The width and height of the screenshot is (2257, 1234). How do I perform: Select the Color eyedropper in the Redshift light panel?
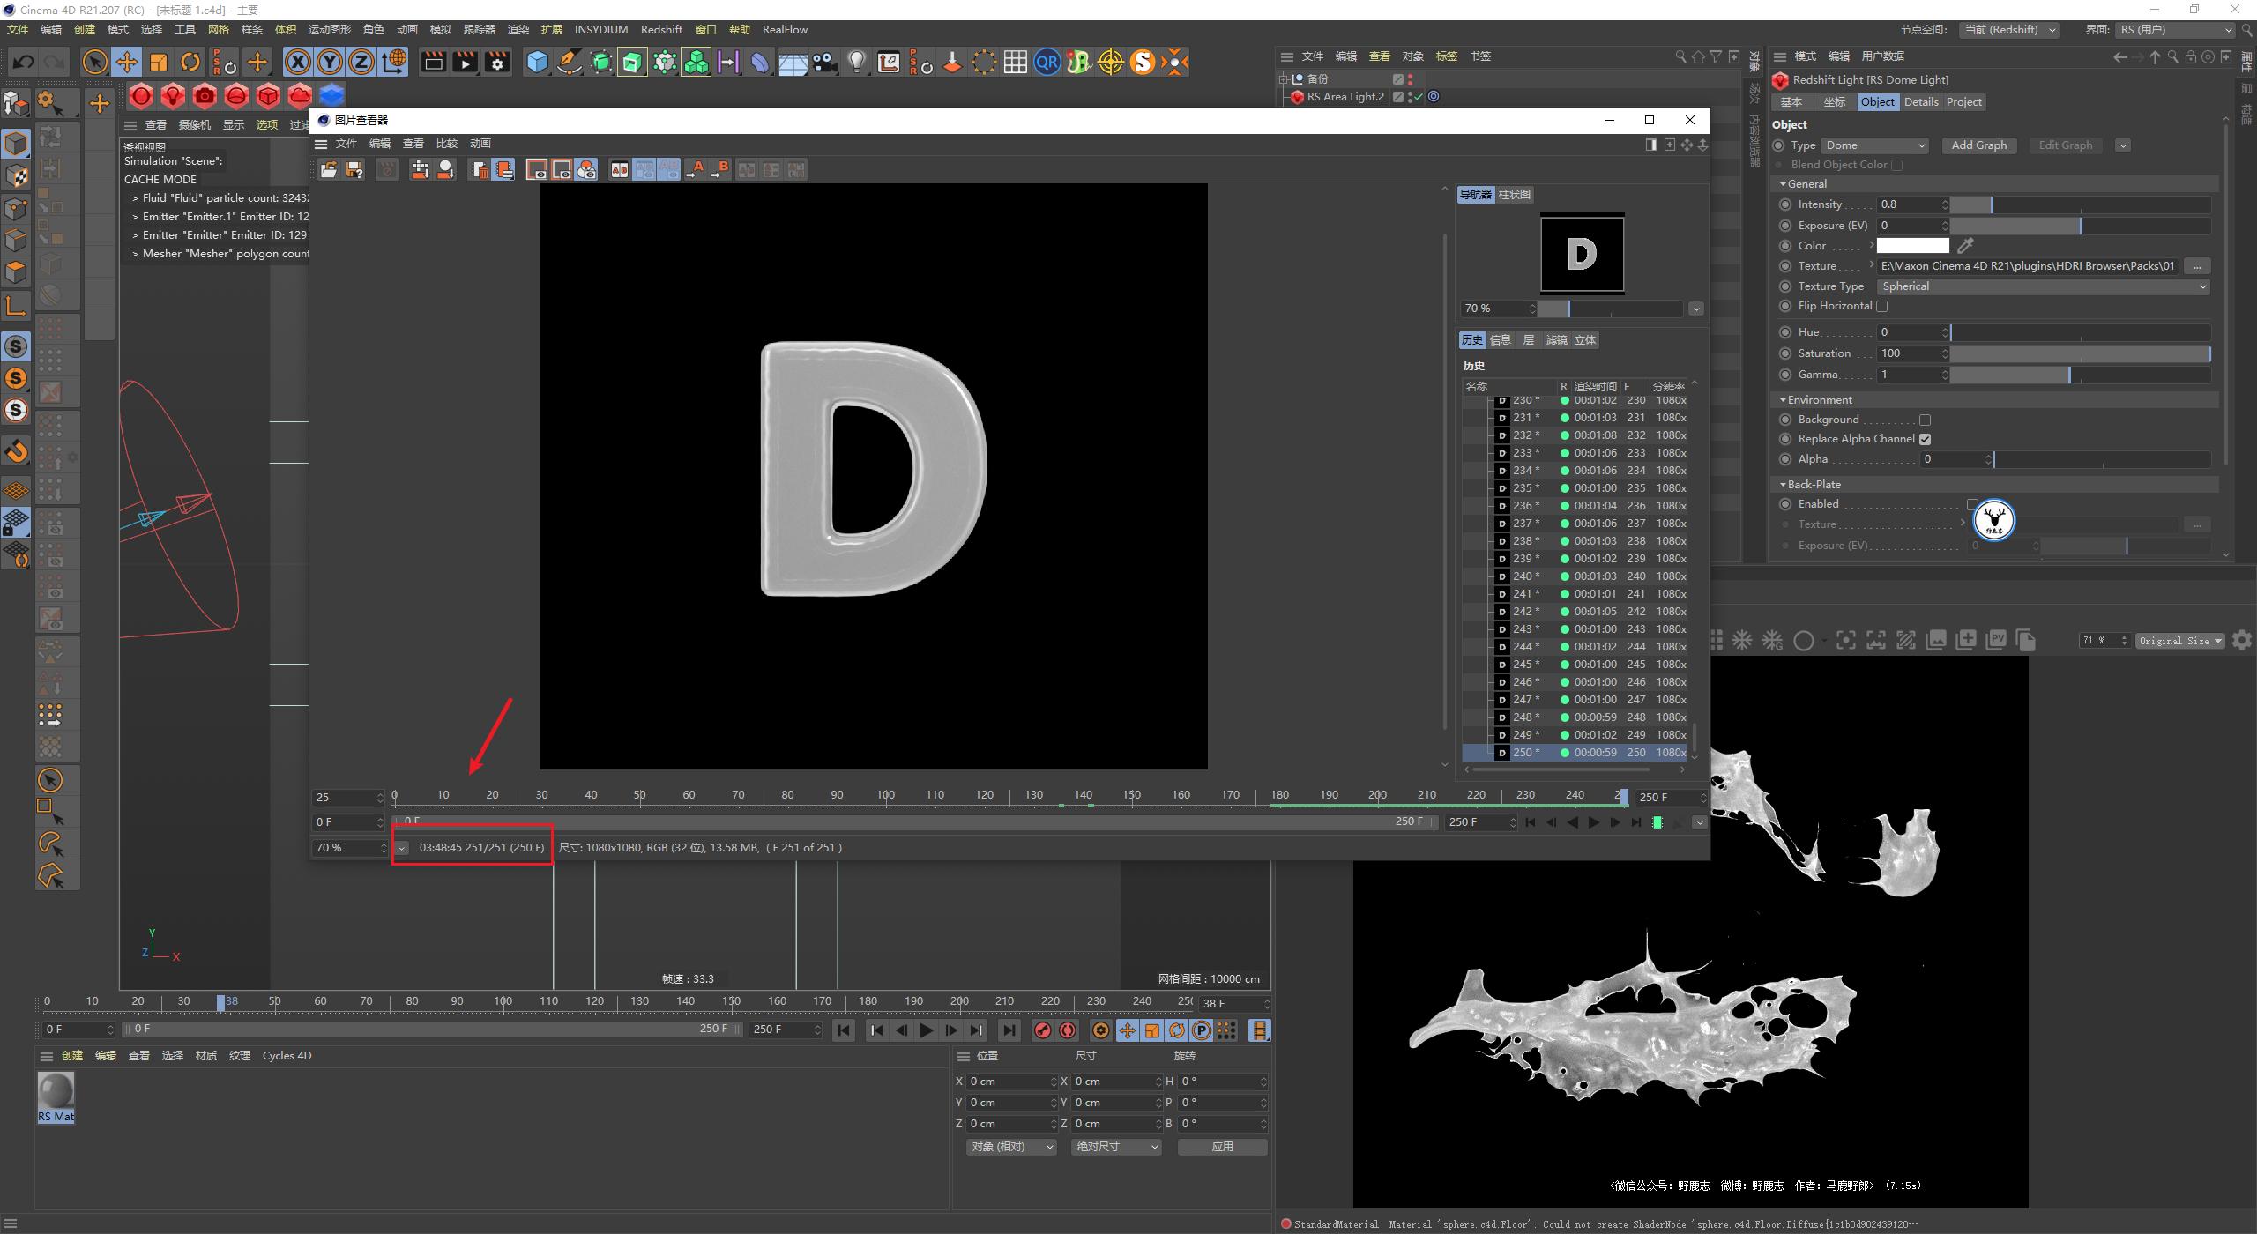point(1966,245)
